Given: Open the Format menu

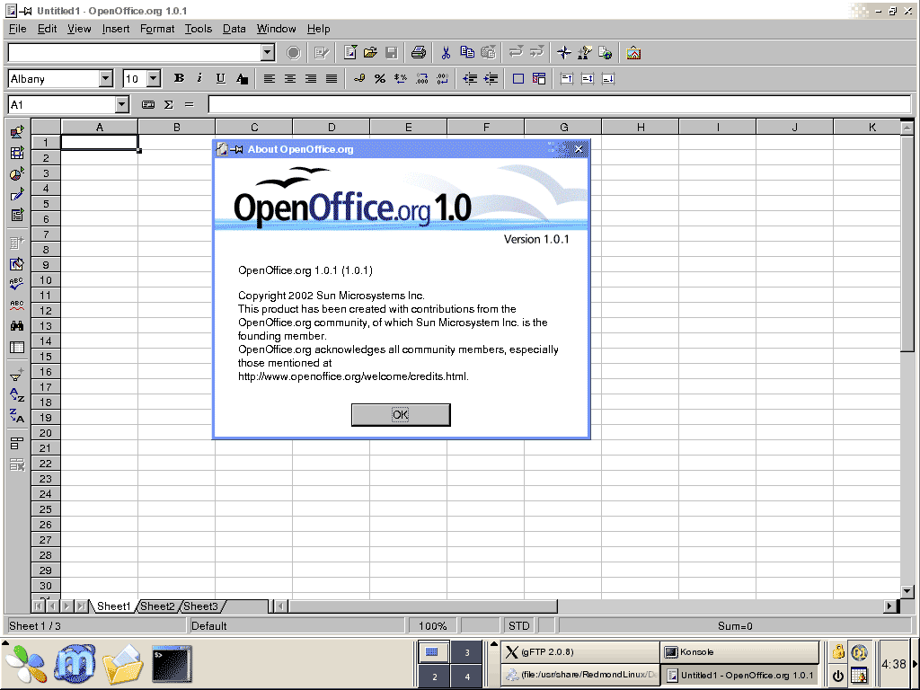Looking at the screenshot, I should click(157, 28).
